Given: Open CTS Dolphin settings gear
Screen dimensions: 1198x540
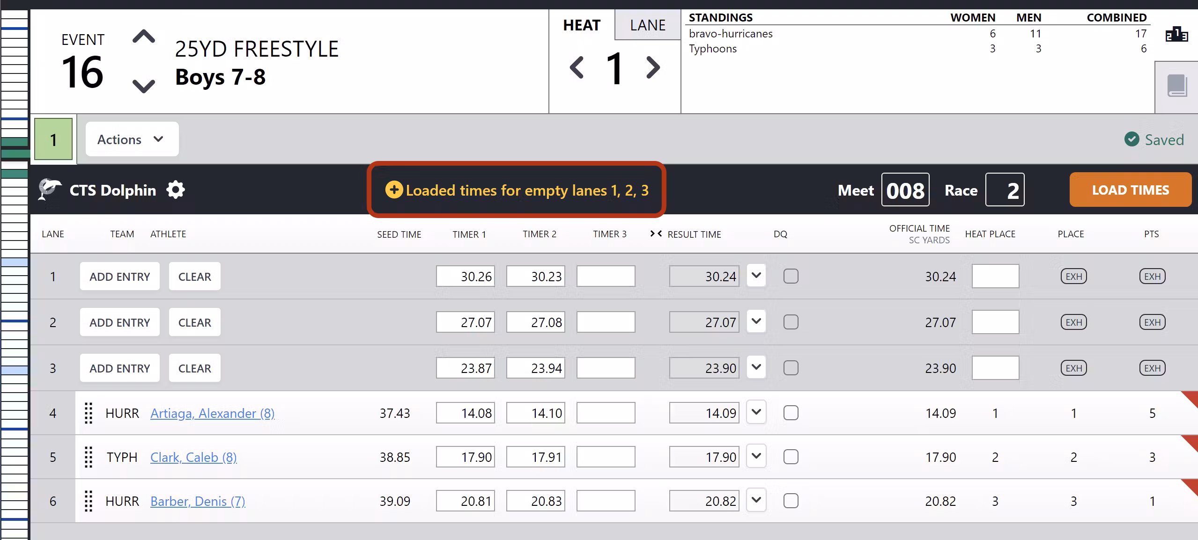Looking at the screenshot, I should click(x=176, y=190).
